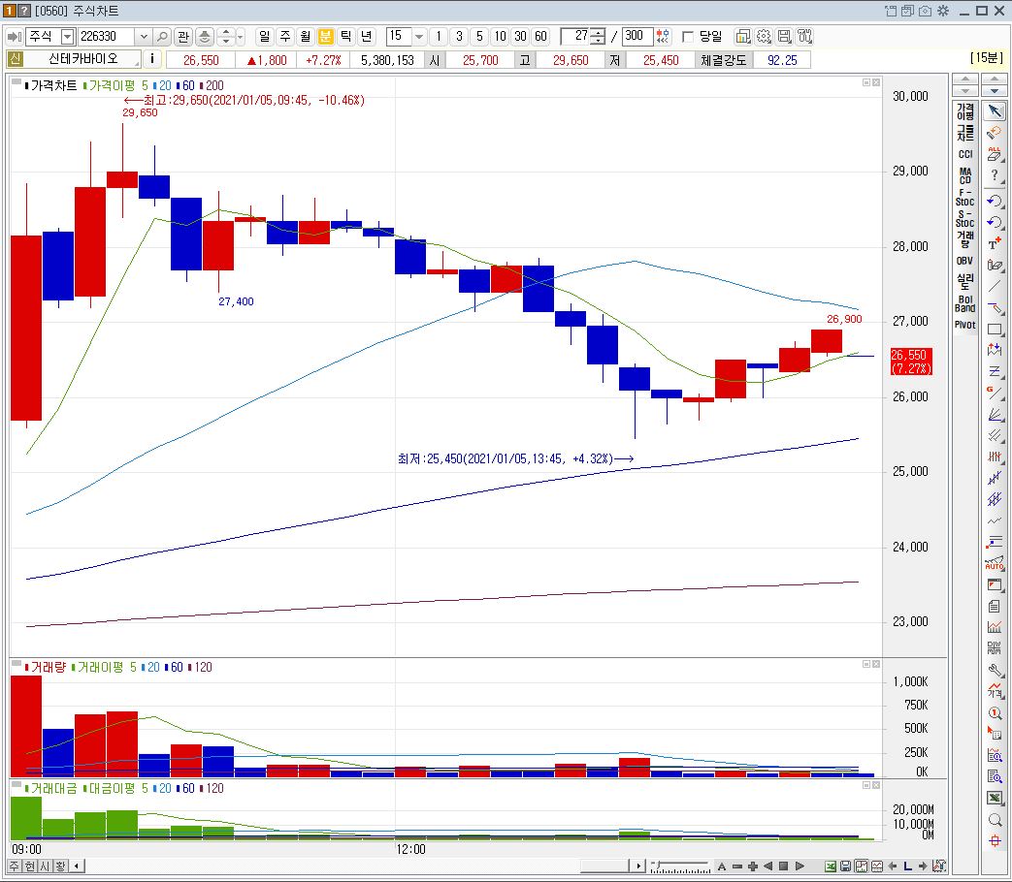Switch to 틱 (tick) period
The width and height of the screenshot is (1012, 882).
coord(346,37)
